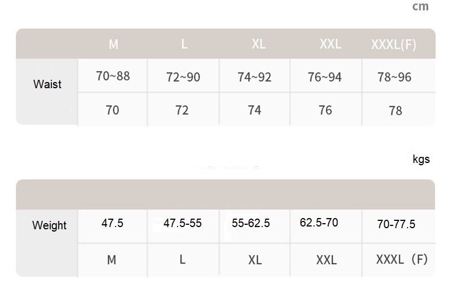The image size is (451, 299).
Task: Select the XXL size in weight table
Action: 326,260
